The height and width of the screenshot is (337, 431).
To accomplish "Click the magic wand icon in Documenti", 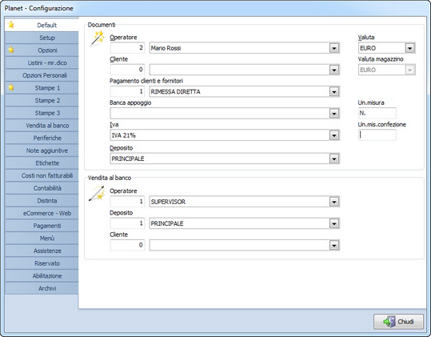I will (98, 38).
